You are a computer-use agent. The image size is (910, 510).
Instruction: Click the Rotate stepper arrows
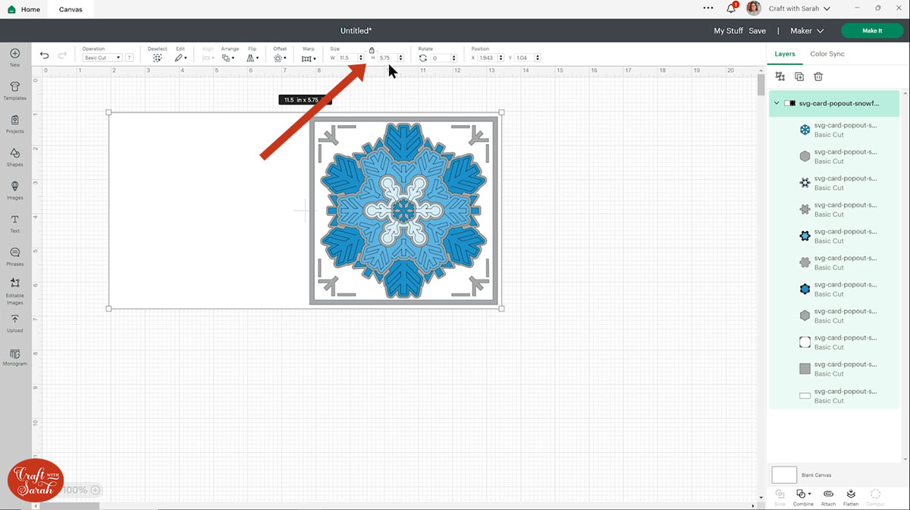(454, 58)
